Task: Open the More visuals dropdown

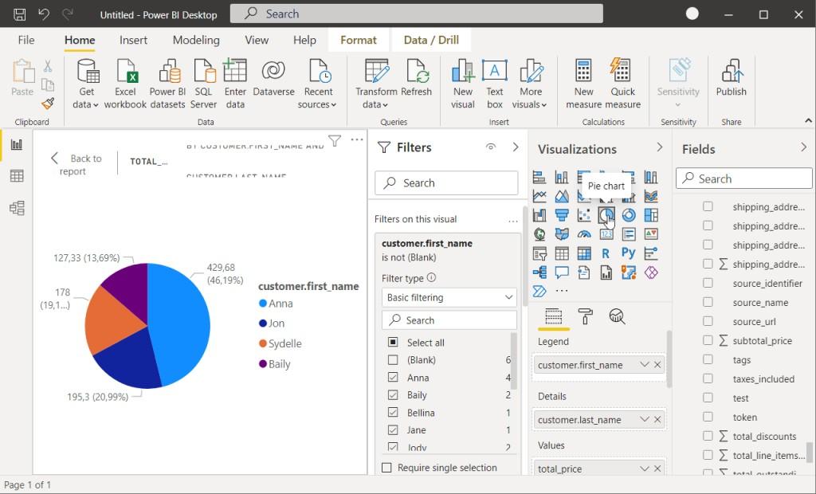Action: click(530, 84)
